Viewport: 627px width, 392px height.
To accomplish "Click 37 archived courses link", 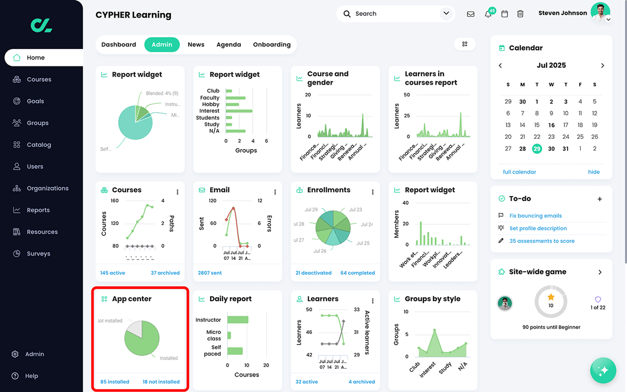I will pyautogui.click(x=165, y=273).
